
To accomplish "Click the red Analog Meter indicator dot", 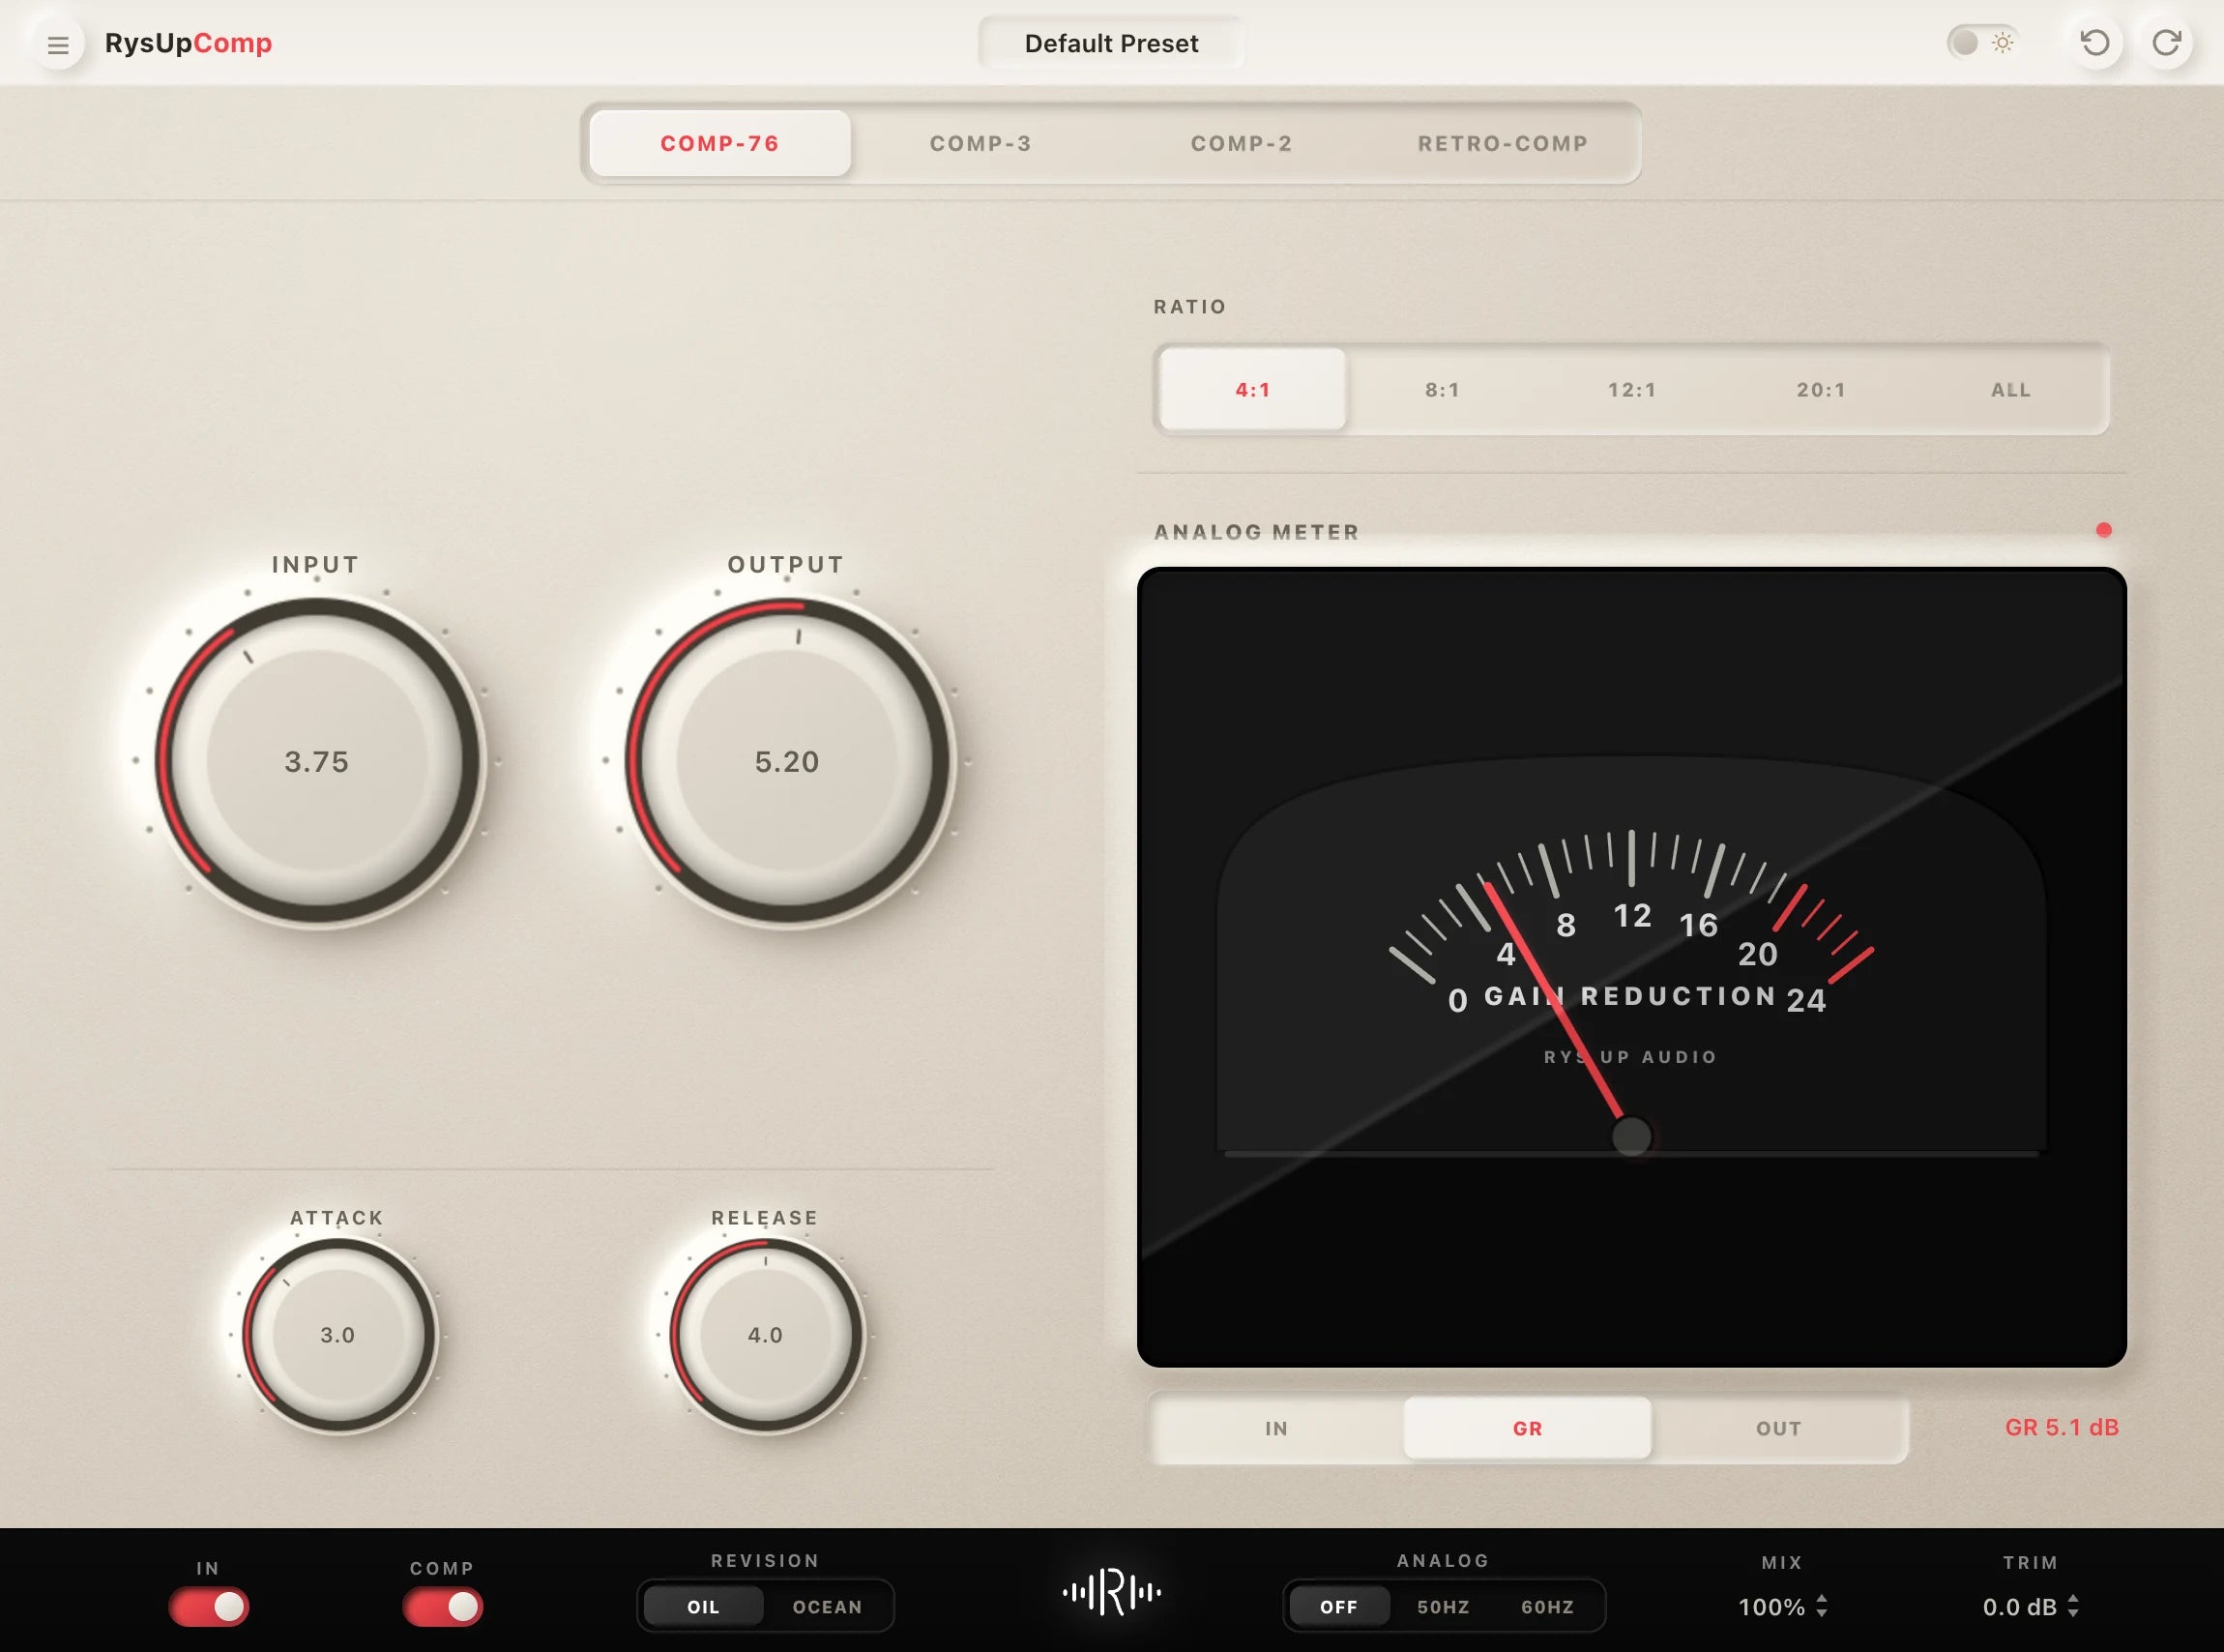I will pyautogui.click(x=2104, y=530).
